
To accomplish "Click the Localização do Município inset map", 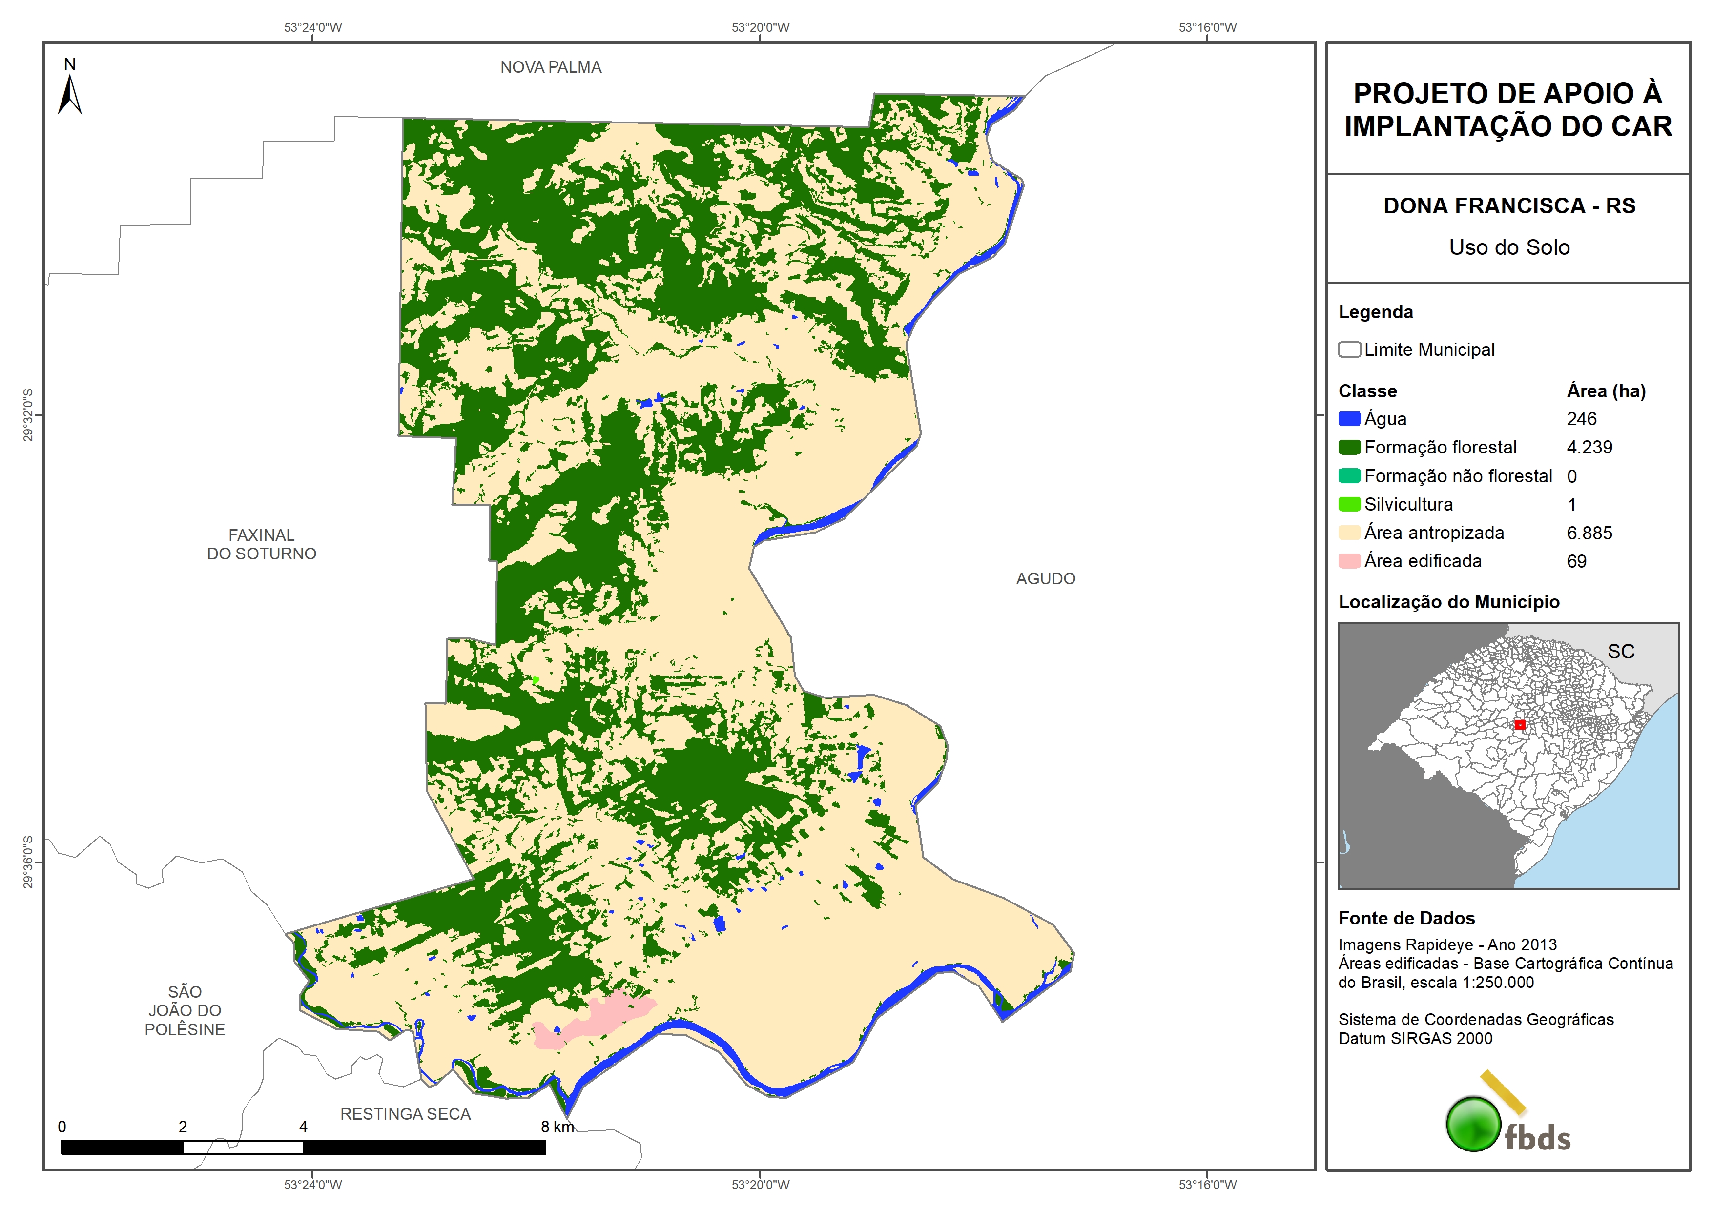I will pos(1508,755).
